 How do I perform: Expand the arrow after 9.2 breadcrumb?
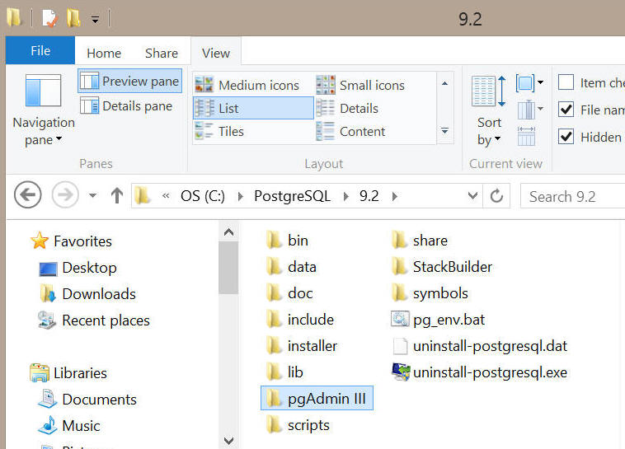[394, 196]
